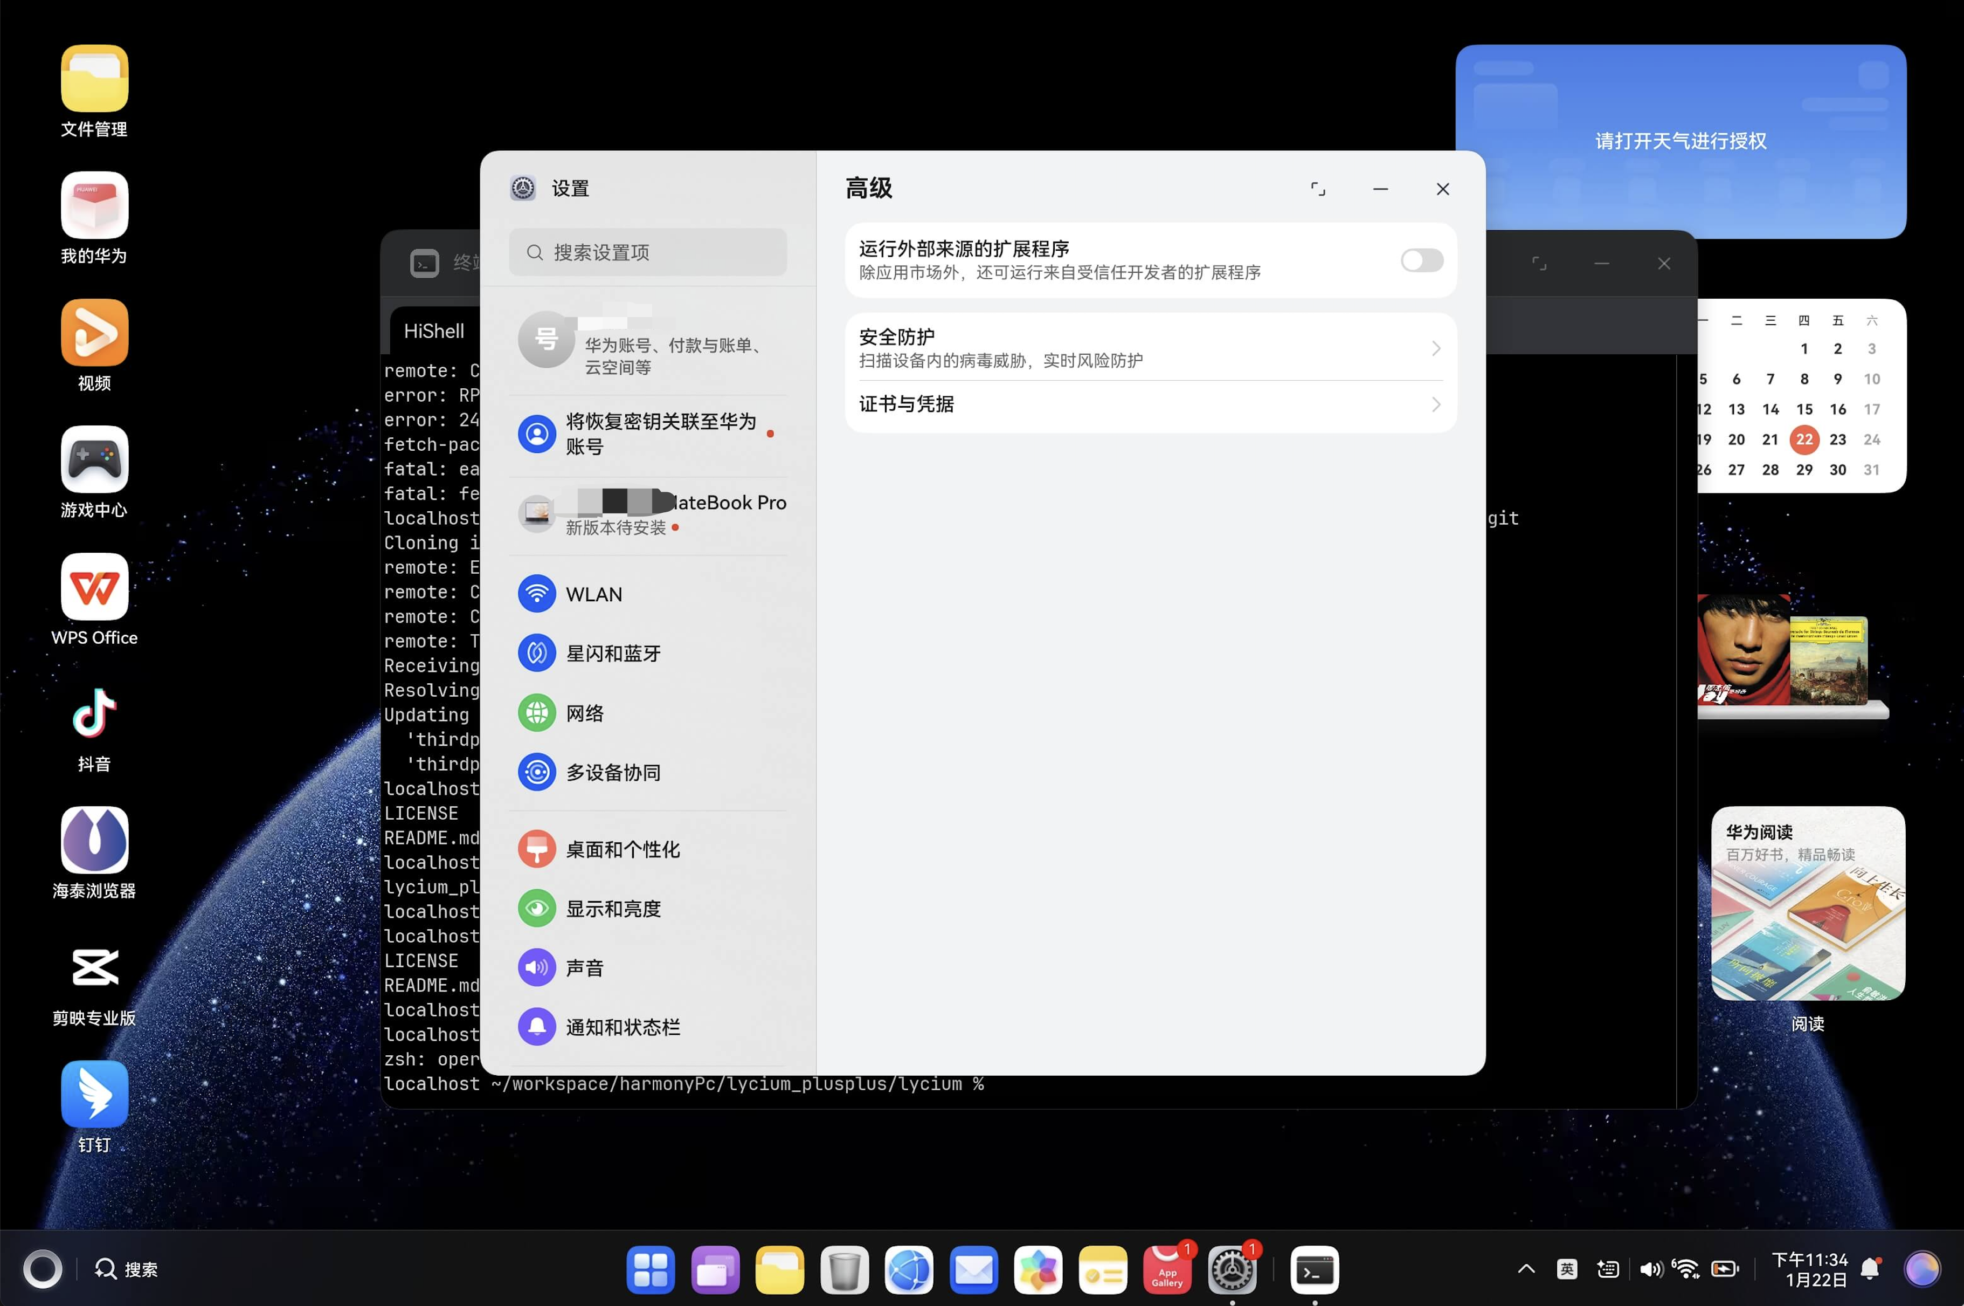Select date 23 on the calendar widget
The height and width of the screenshot is (1306, 1964).
click(1837, 440)
